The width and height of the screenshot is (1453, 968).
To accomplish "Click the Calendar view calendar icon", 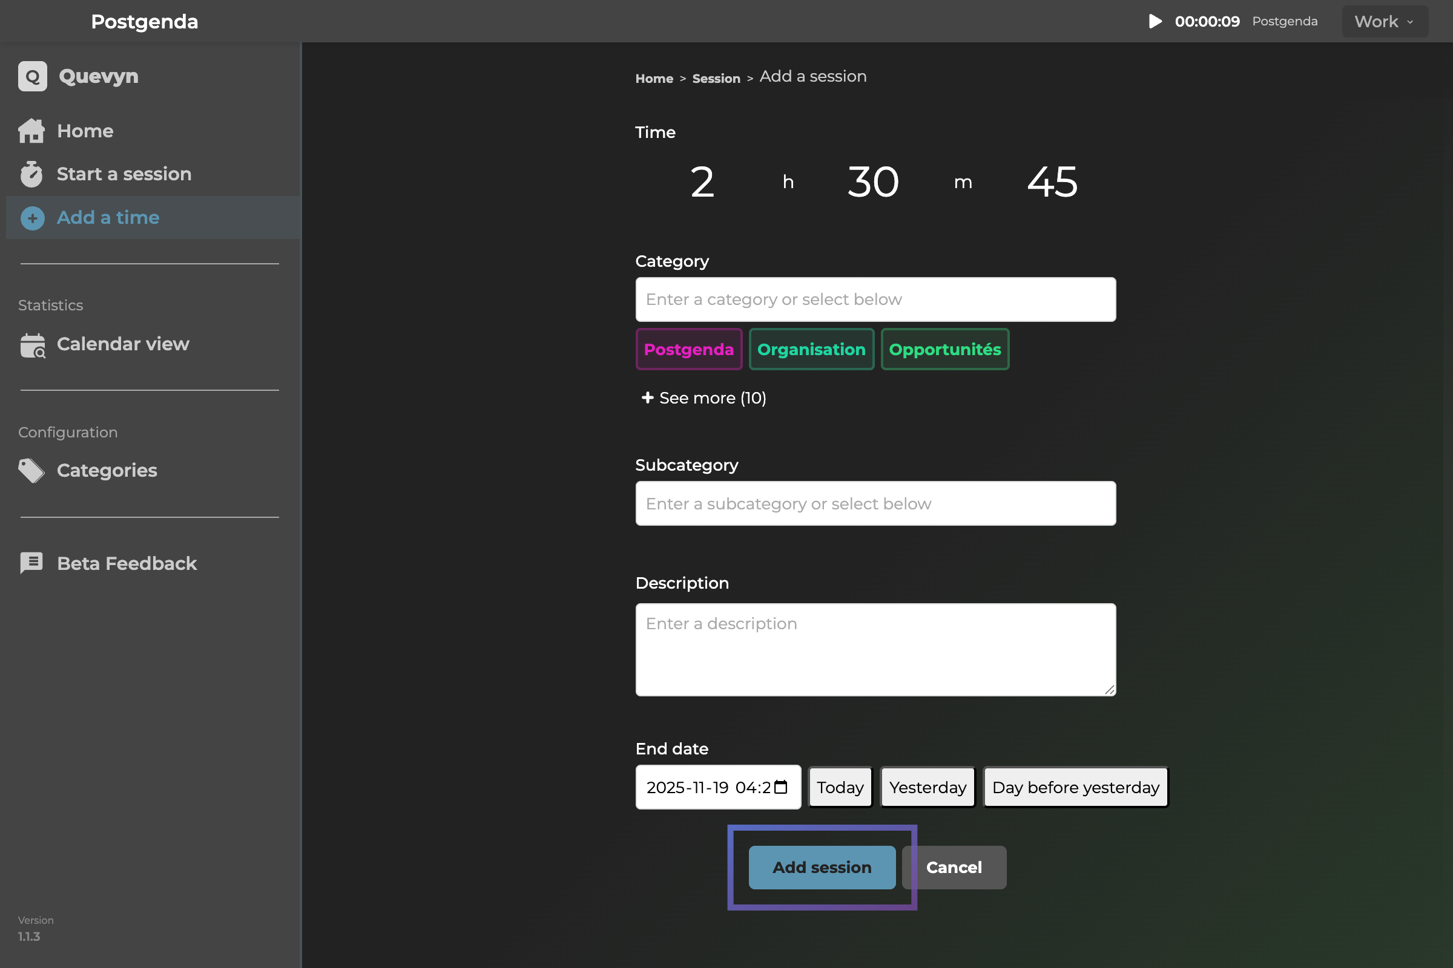I will point(33,345).
